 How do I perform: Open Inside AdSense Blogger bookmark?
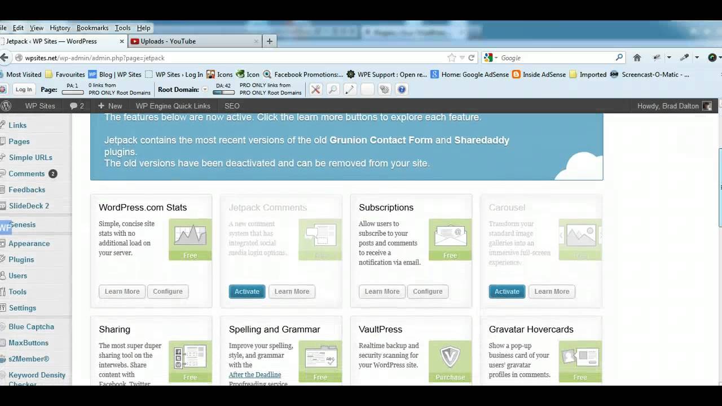[x=539, y=74]
